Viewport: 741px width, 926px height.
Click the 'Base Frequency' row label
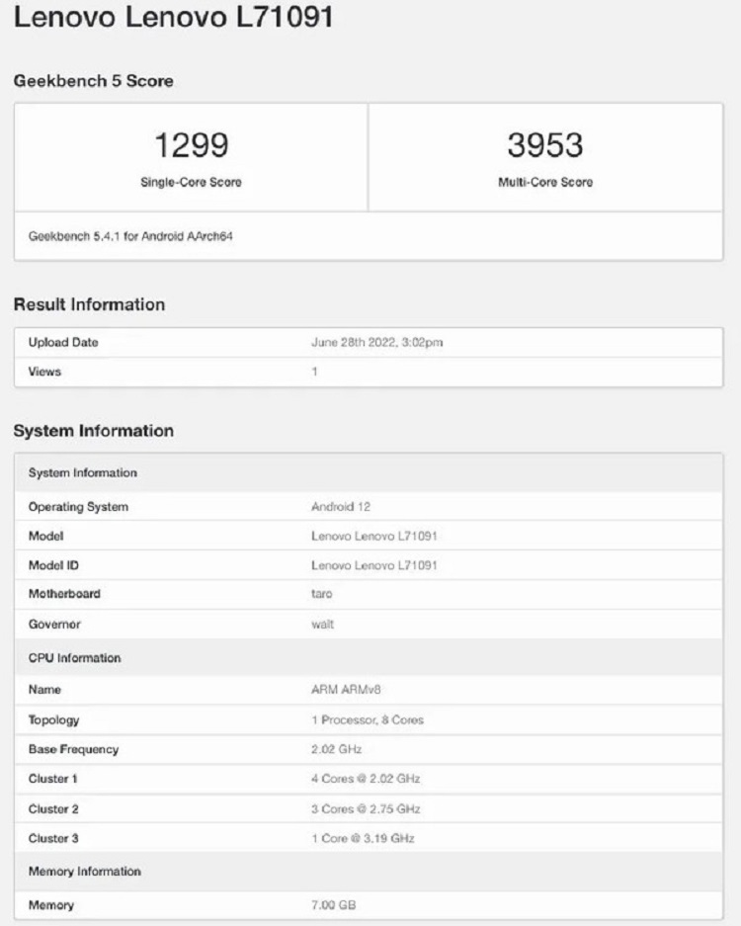(74, 749)
